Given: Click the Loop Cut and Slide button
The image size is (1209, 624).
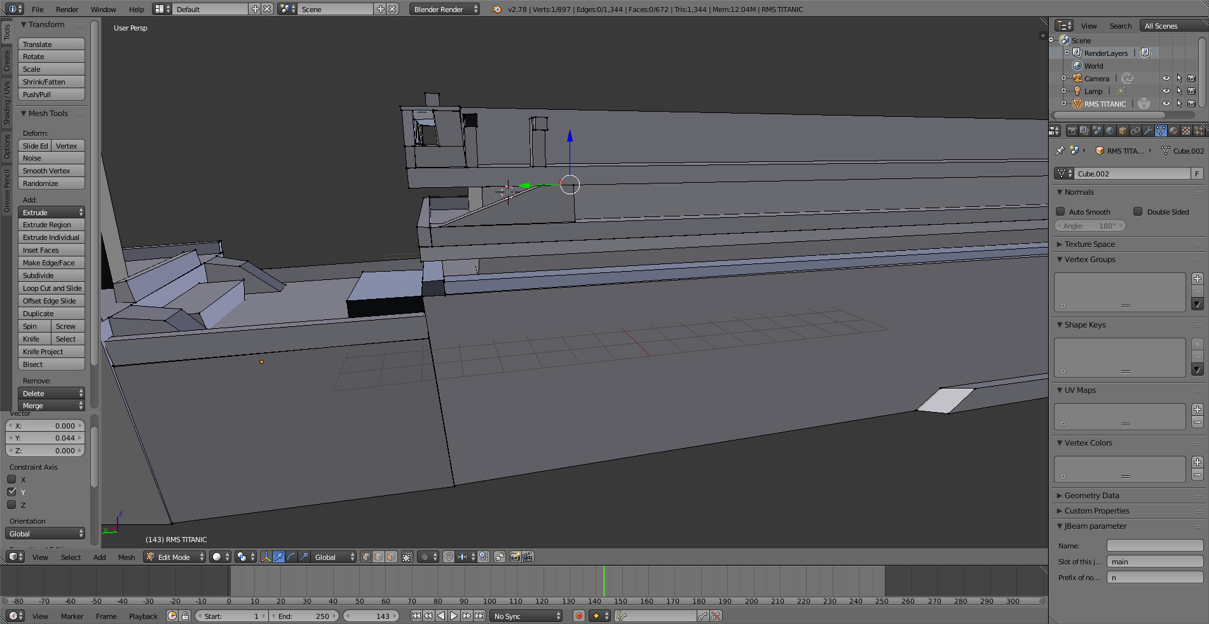Looking at the screenshot, I should (x=51, y=288).
